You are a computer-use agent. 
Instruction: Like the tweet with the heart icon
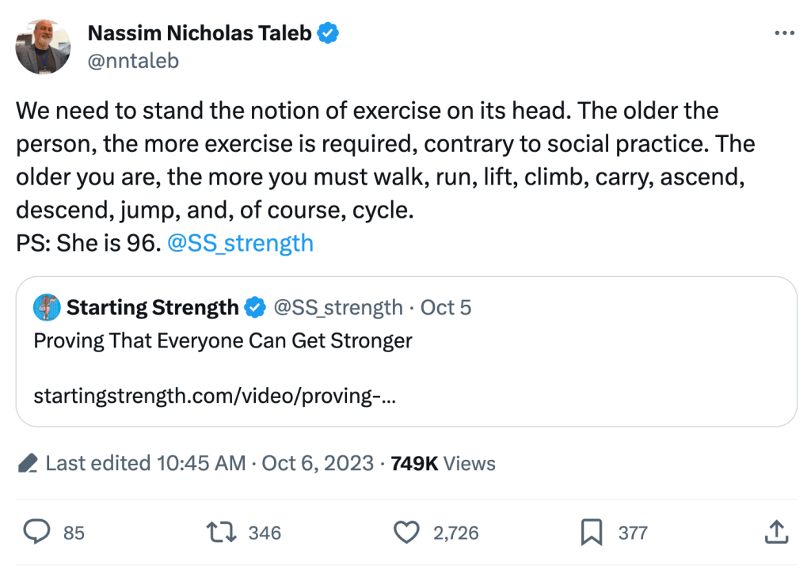406,533
